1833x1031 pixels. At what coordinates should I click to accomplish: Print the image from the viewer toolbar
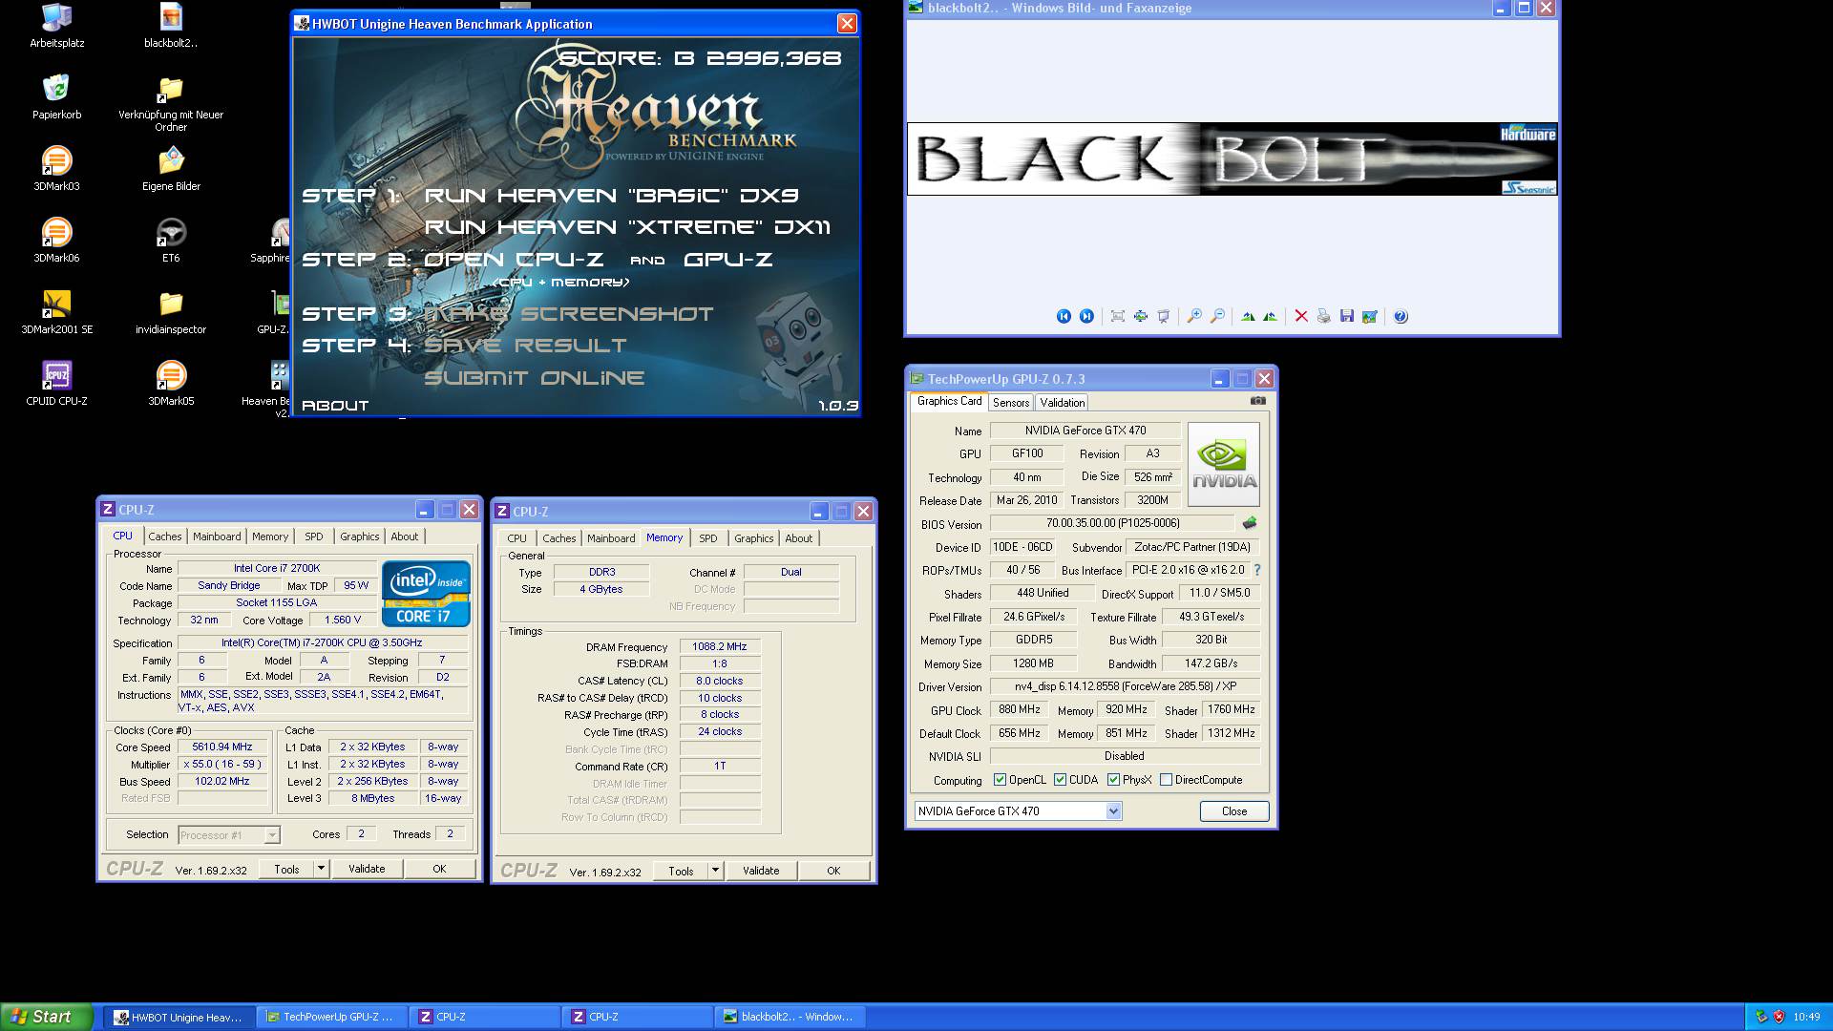(1324, 316)
